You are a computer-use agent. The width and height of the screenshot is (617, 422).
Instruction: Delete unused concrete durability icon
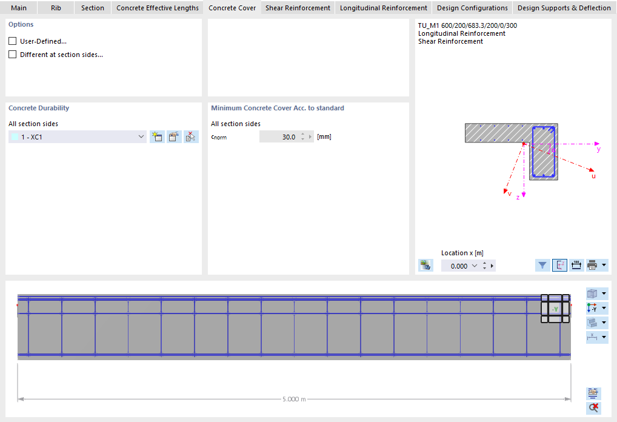click(x=191, y=137)
